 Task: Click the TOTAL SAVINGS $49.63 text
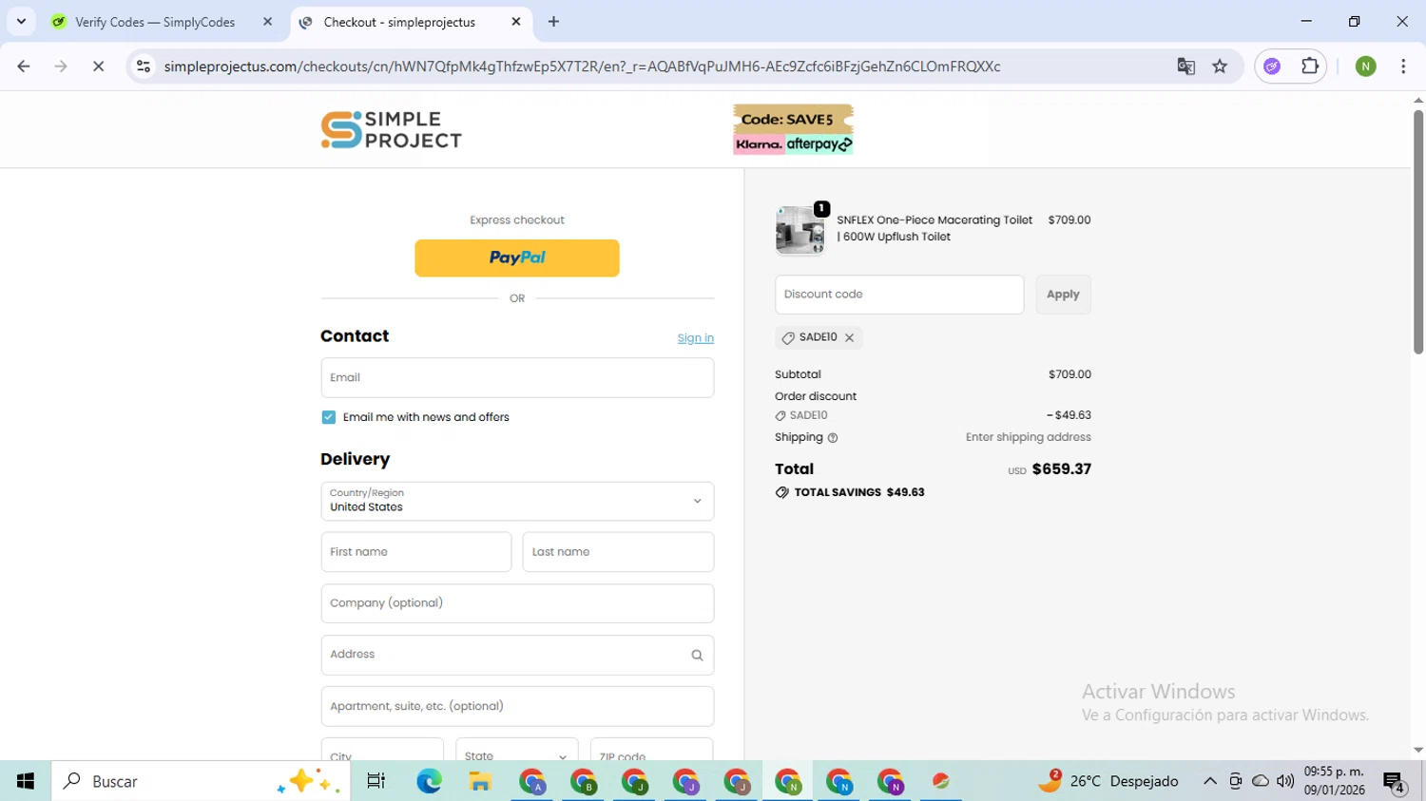859,492
